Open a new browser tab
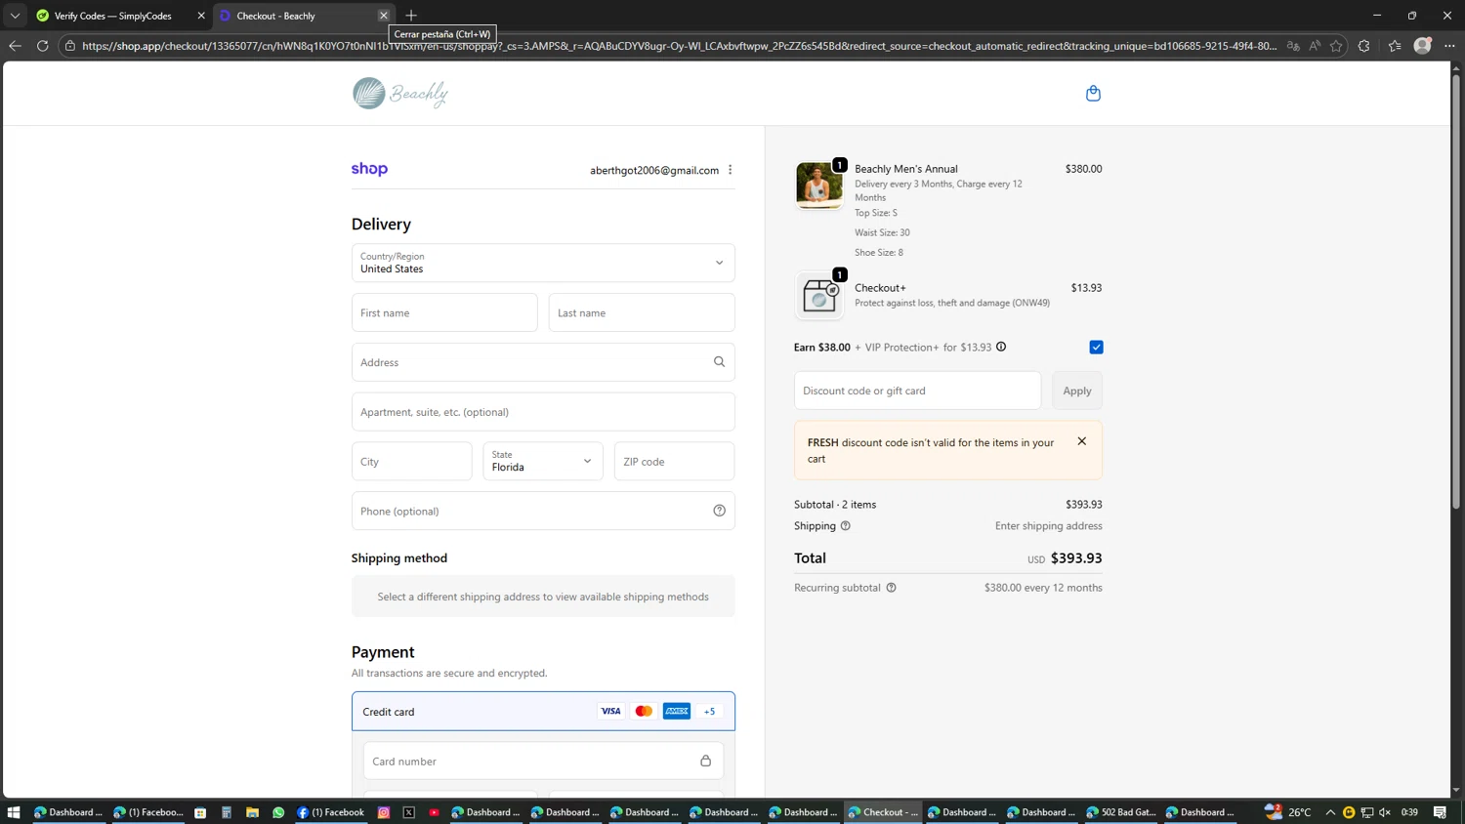Screen dimensions: 1465x824 (x=411, y=16)
